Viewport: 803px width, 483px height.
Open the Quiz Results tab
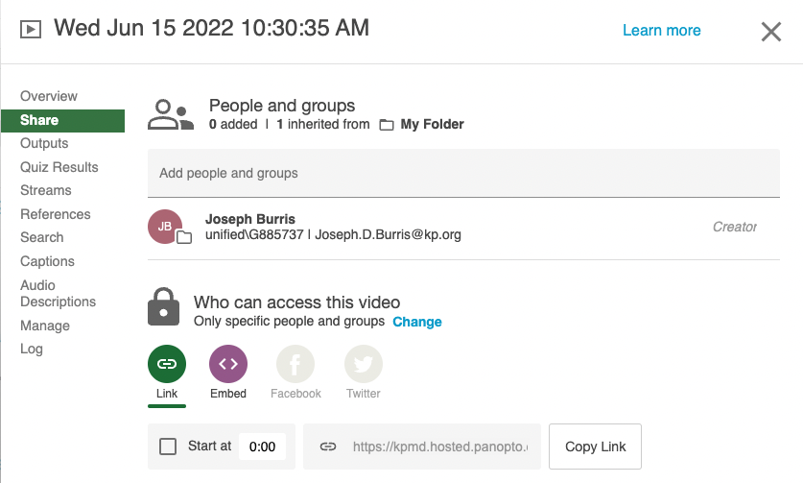(x=59, y=167)
